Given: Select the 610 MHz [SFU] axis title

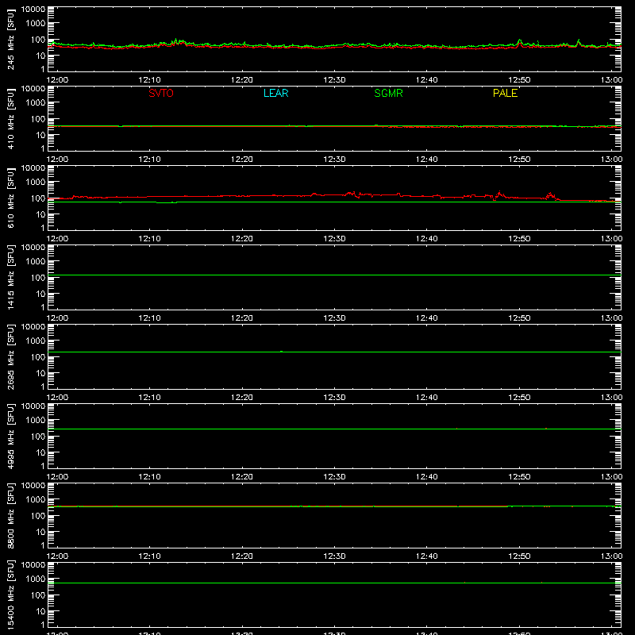Looking at the screenshot, I should pyautogui.click(x=10, y=198).
